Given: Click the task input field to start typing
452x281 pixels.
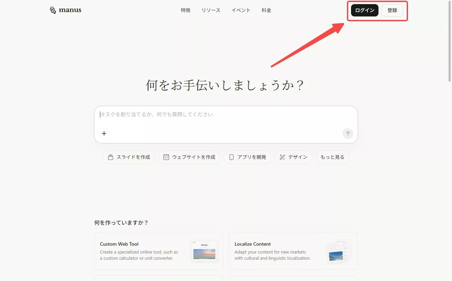Looking at the screenshot, I should pos(206,114).
